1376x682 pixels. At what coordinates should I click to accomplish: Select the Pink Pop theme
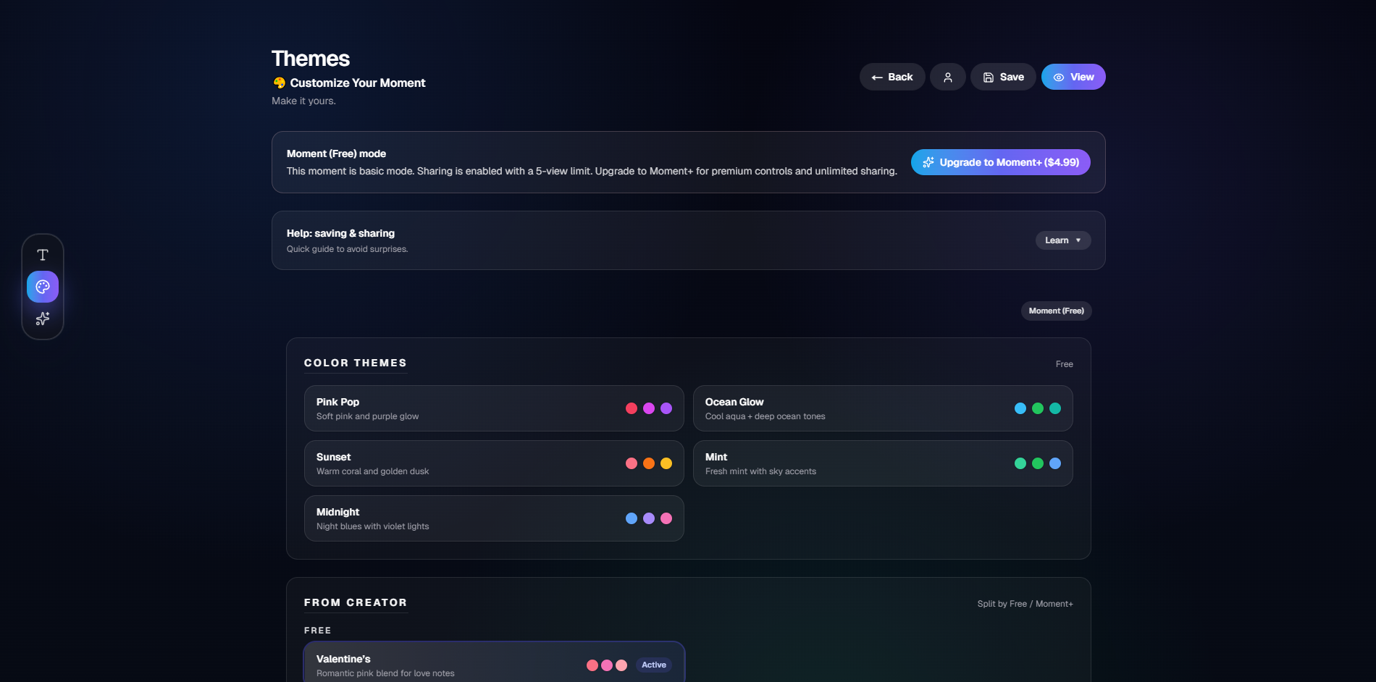coord(494,408)
